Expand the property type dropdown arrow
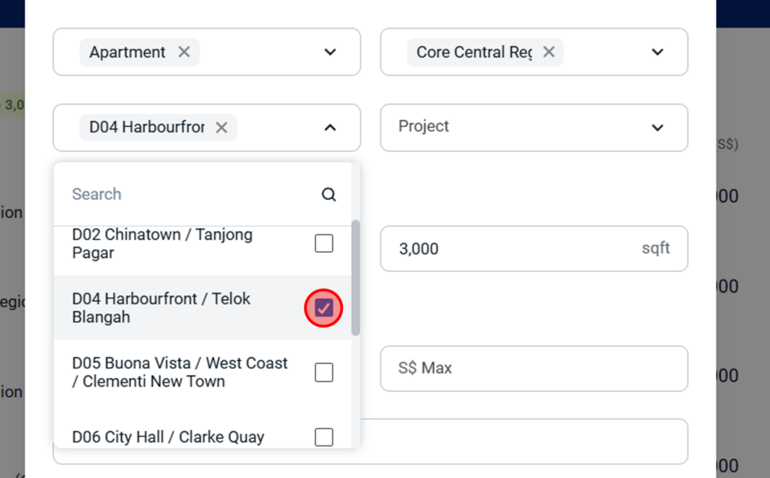The image size is (770, 478). point(330,52)
